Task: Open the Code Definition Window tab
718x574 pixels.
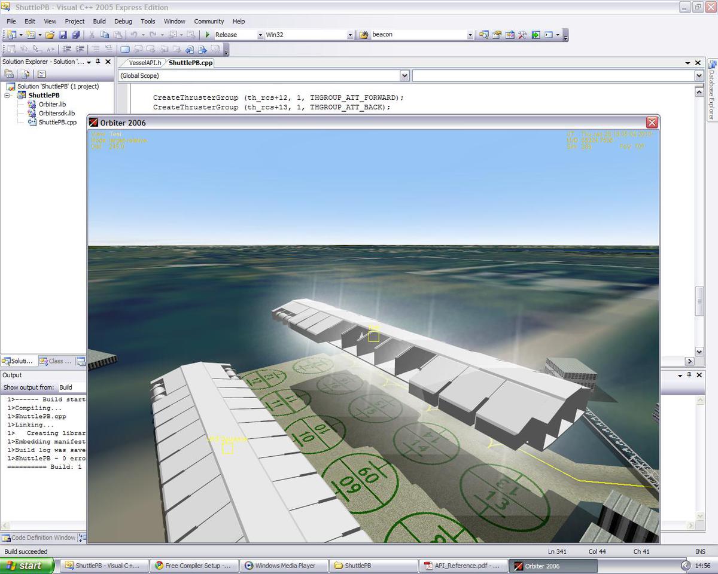Action: click(39, 538)
